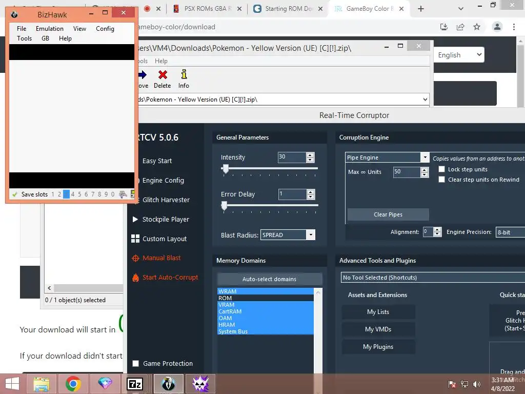Screen dimensions: 525x394
Task: Open the RTC purple icon on the taskbar
Action: (x=200, y=384)
